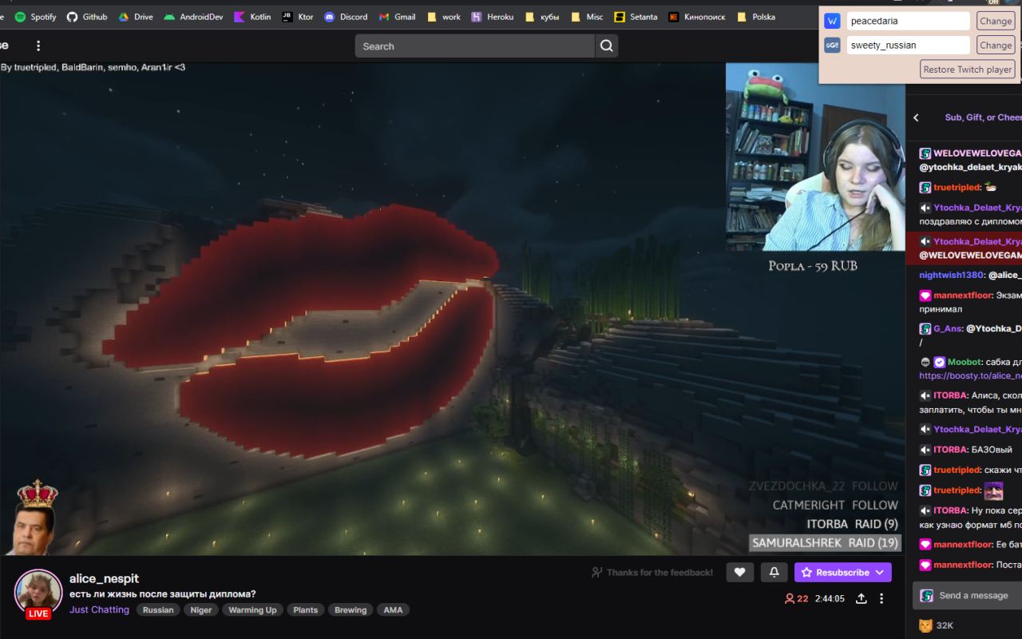Open the Sub, Gift, or Cheer link
Screen dimensions: 1022x639
(981, 117)
